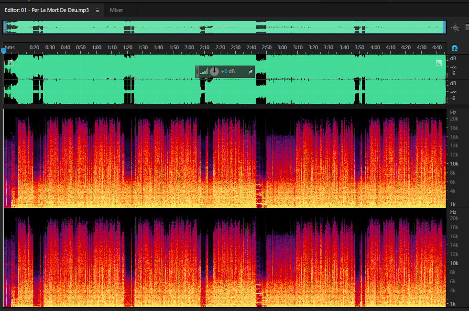Viewport: 469px width, 311px height.
Task: Click the zoom out full magnifier icon
Action: click(455, 28)
